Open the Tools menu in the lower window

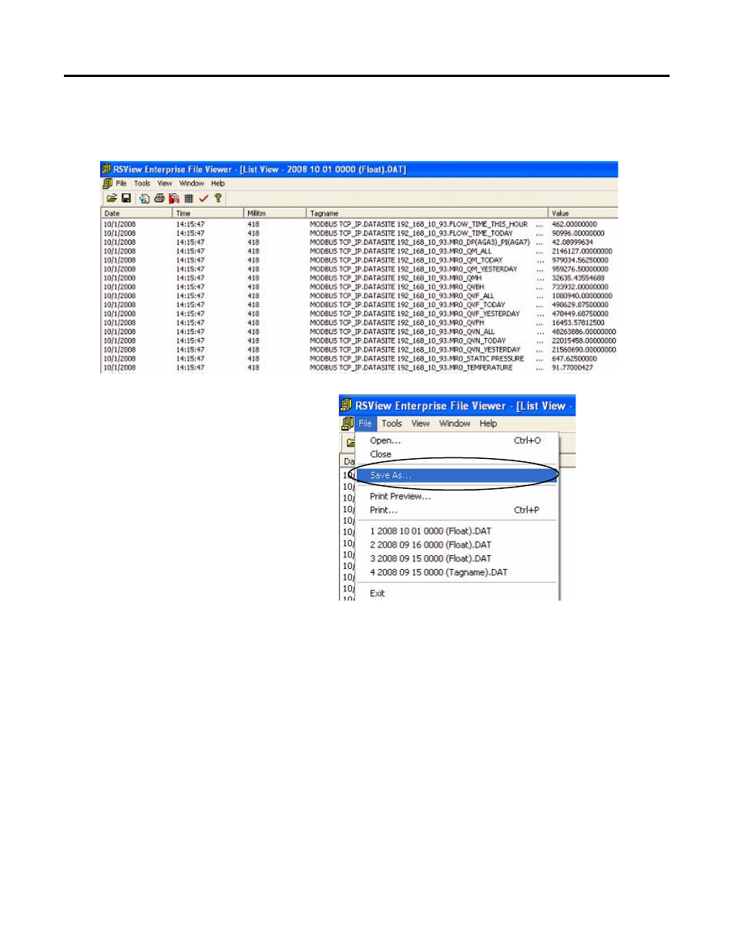coord(391,424)
